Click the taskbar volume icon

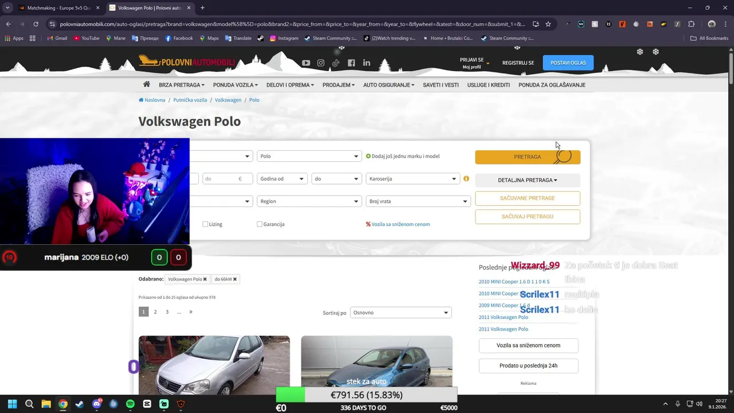pyautogui.click(x=699, y=404)
